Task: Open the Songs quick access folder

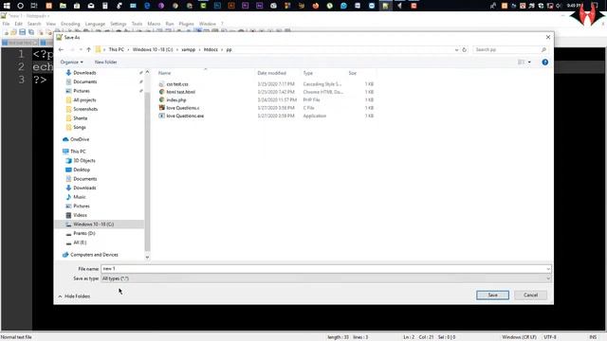Action: (x=80, y=127)
